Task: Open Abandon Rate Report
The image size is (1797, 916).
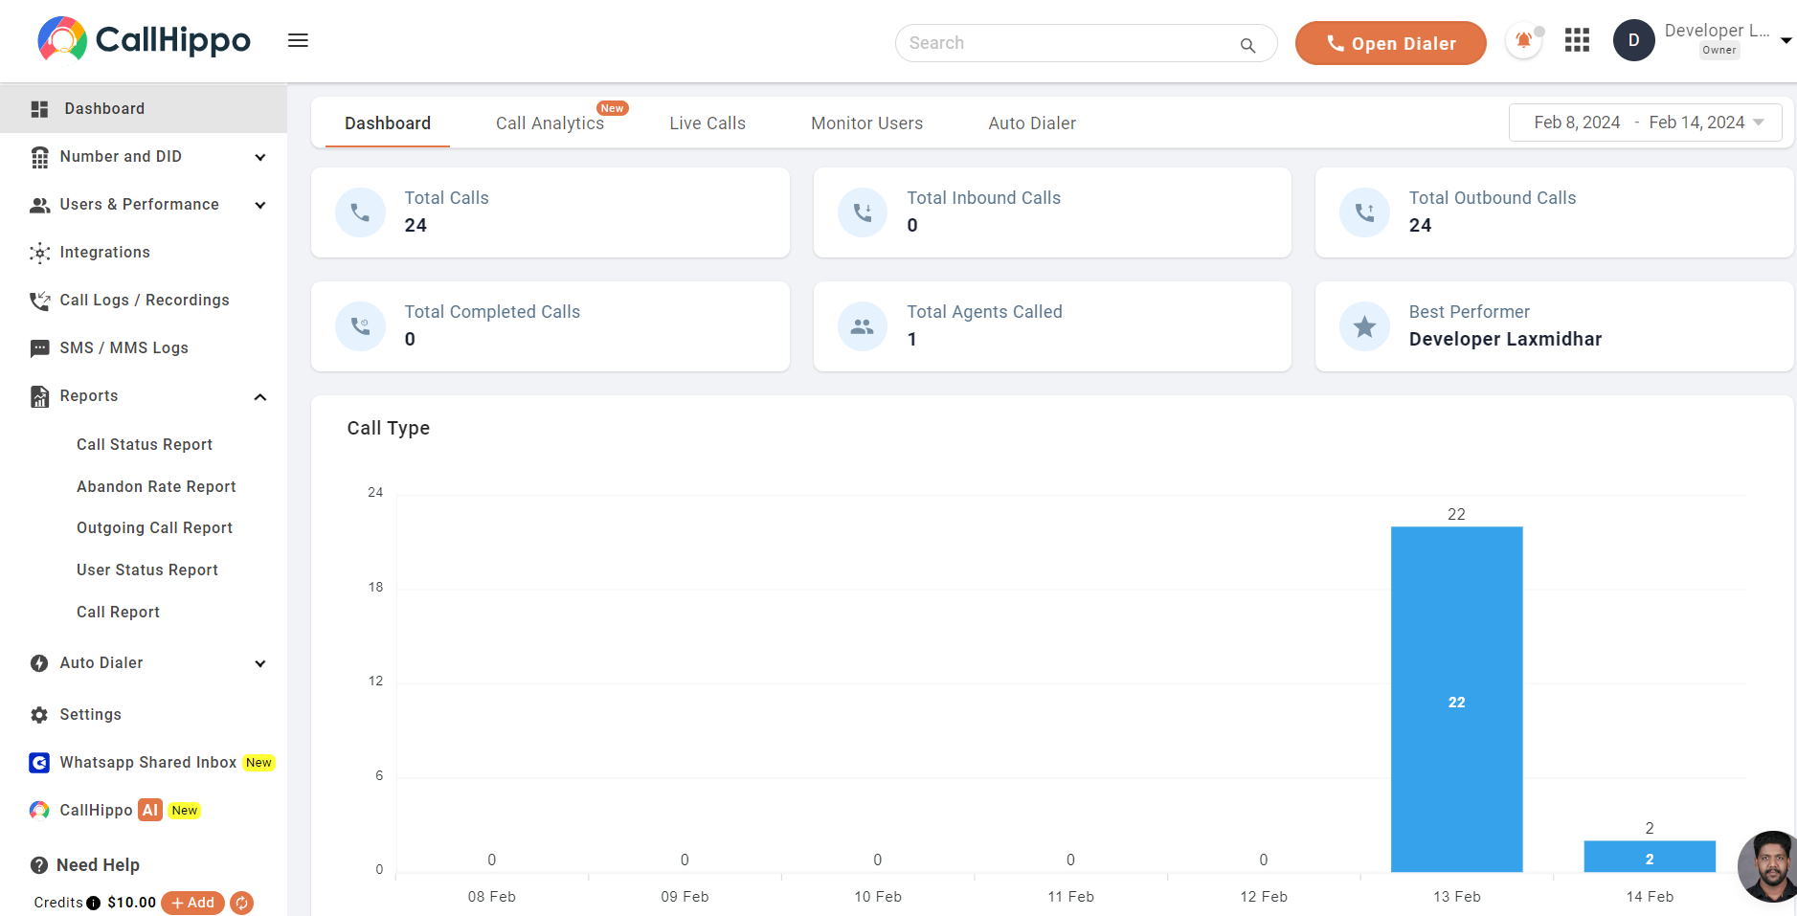Action: pos(156,487)
